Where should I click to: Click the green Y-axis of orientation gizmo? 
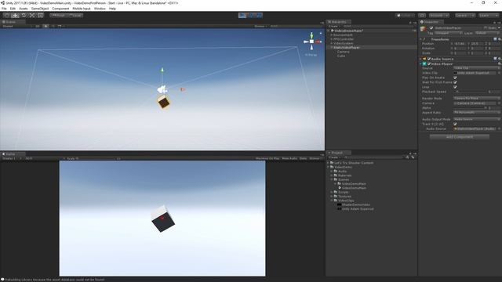click(311, 35)
